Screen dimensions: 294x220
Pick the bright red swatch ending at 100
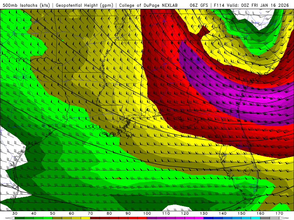142,218
